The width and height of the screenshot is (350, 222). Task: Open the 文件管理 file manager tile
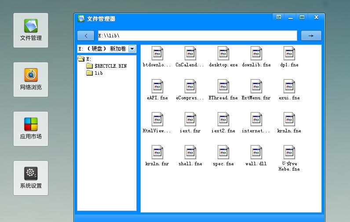[x=31, y=30]
